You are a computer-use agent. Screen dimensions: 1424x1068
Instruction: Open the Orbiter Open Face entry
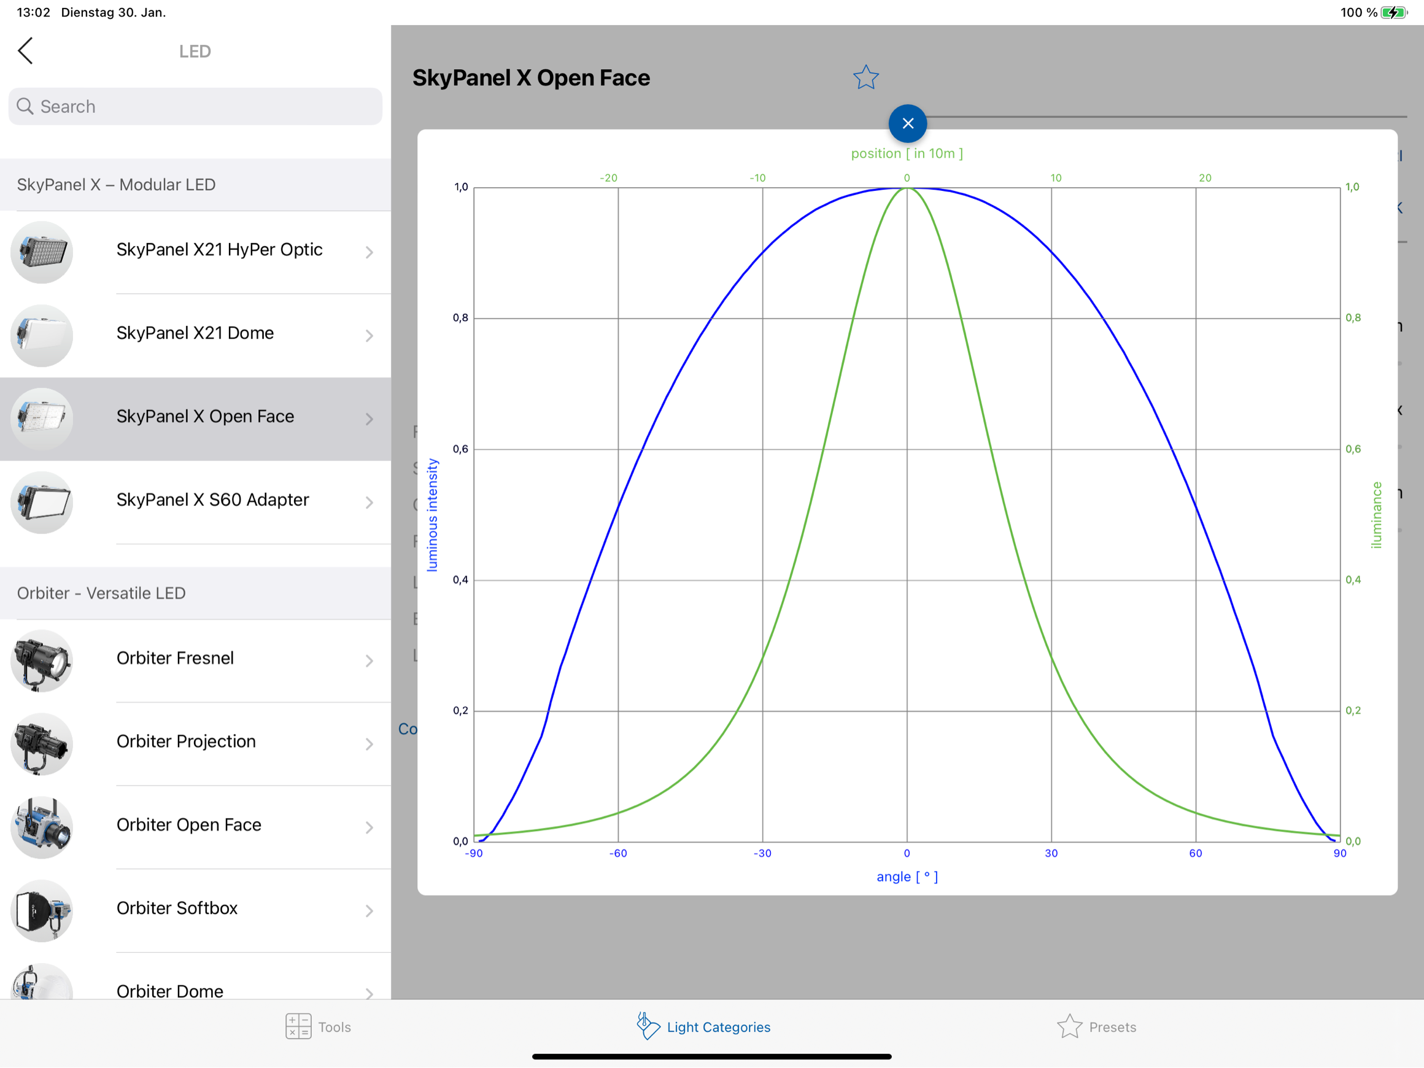(188, 825)
